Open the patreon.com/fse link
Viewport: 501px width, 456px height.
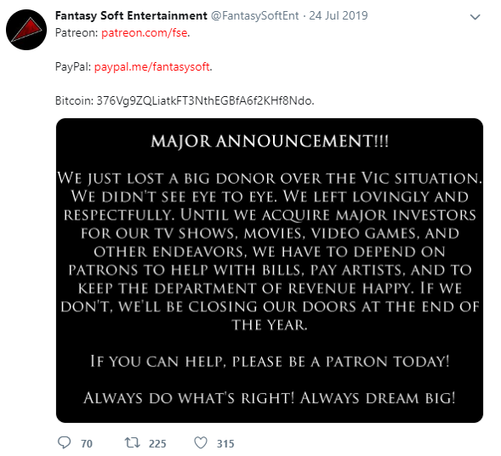(x=145, y=33)
